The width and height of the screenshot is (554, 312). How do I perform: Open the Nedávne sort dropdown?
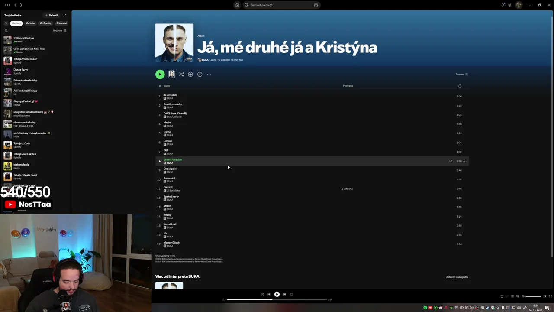tap(59, 31)
